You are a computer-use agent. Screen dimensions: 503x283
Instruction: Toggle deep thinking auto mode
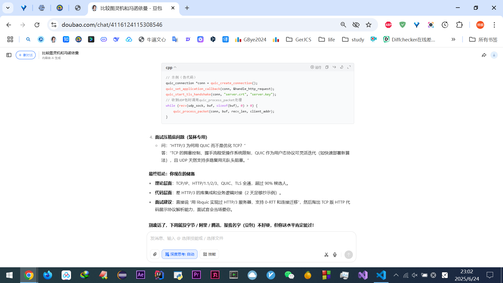pyautogui.click(x=179, y=254)
